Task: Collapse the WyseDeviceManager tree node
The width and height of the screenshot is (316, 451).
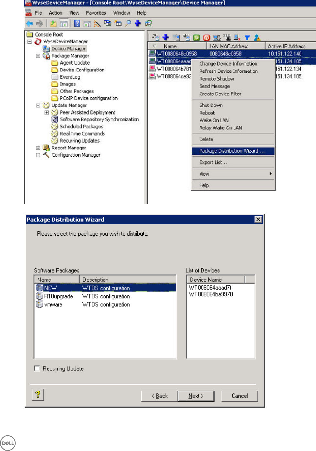Action: tap(30, 42)
